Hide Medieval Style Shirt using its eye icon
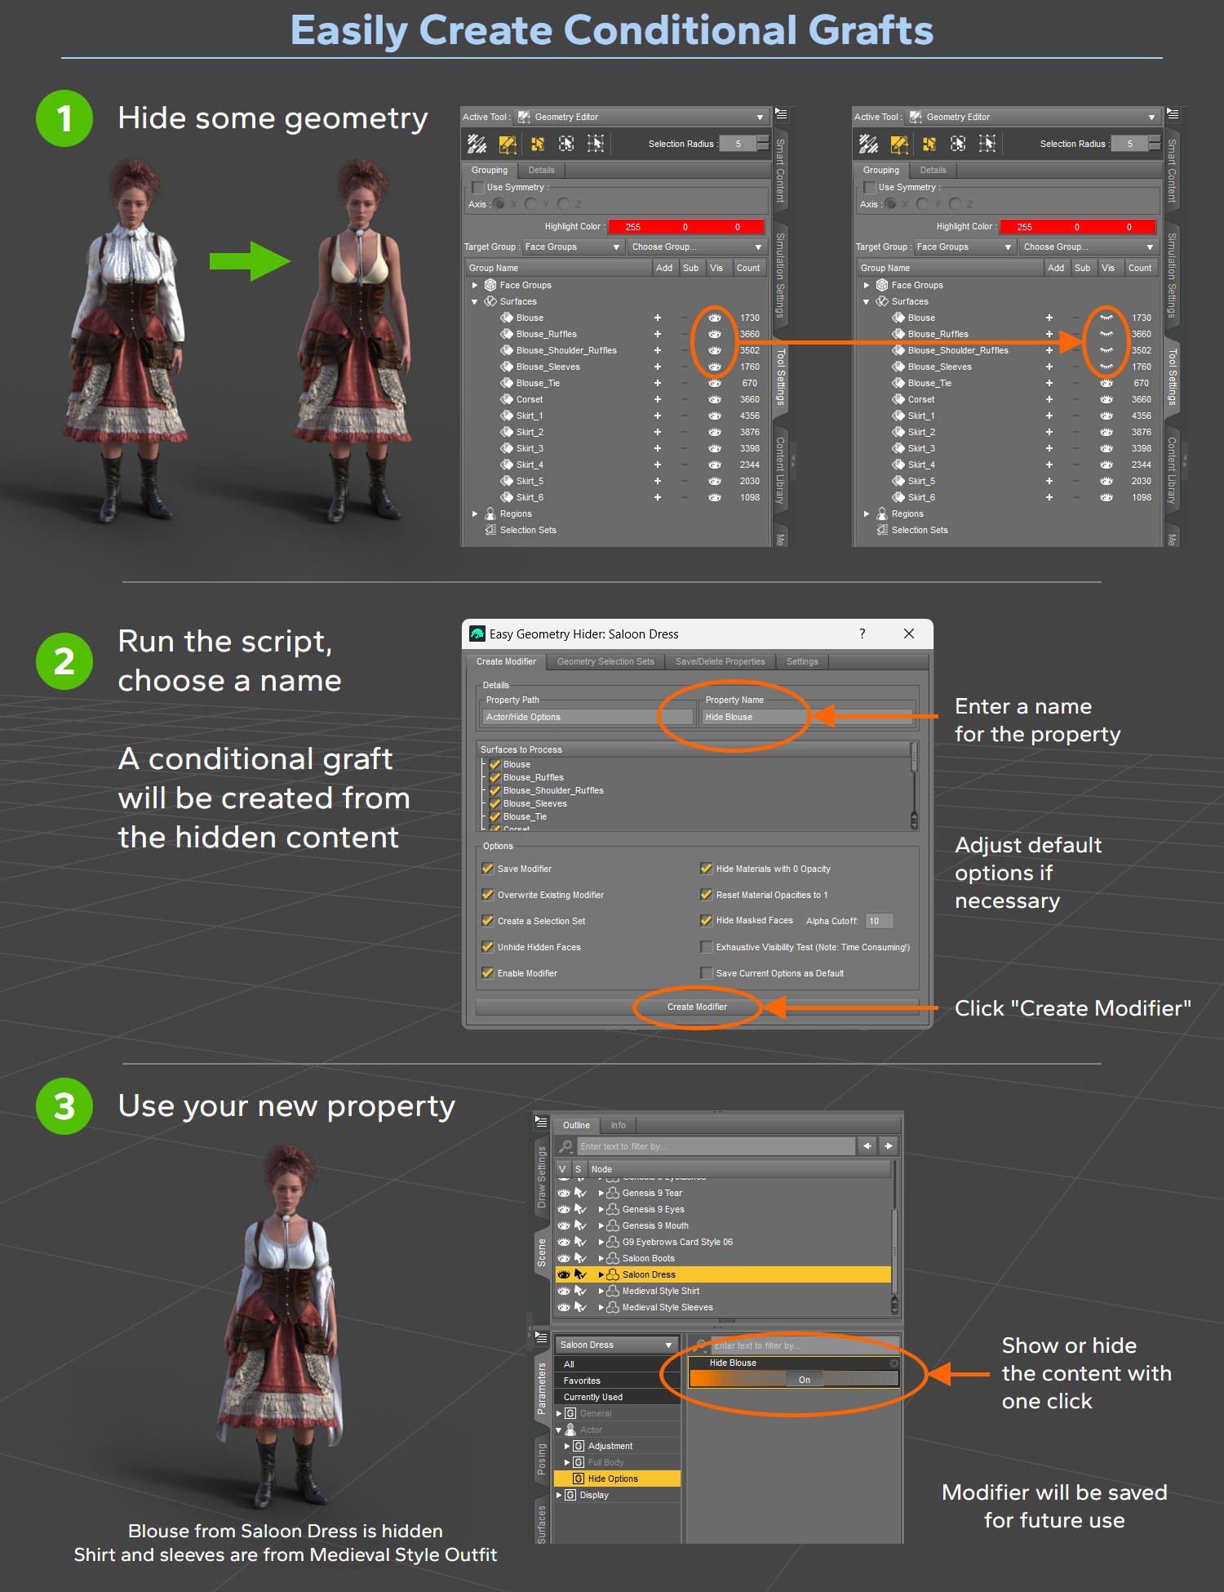 point(564,1291)
